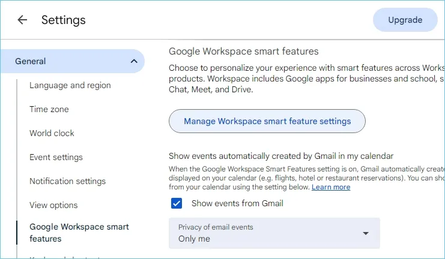The height and width of the screenshot is (259, 445).
Task: Click the 'Show events from Gmail' label
Action: [237, 203]
